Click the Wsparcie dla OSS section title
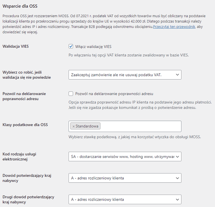The width and height of the screenshot is (215, 207). coord(20,6)
